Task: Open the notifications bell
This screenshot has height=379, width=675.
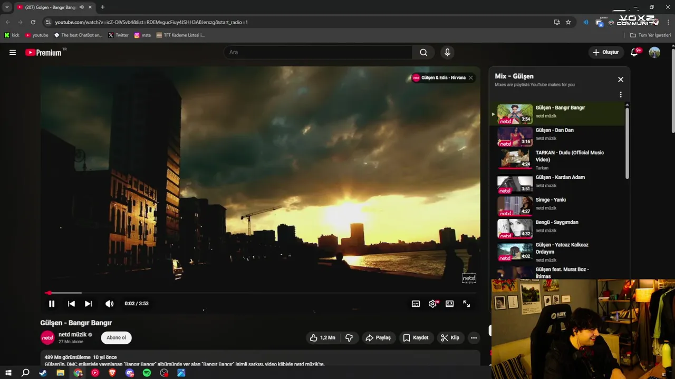Action: coord(635,52)
